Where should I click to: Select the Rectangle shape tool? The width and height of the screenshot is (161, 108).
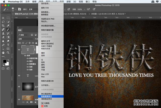[x=8, y=49]
